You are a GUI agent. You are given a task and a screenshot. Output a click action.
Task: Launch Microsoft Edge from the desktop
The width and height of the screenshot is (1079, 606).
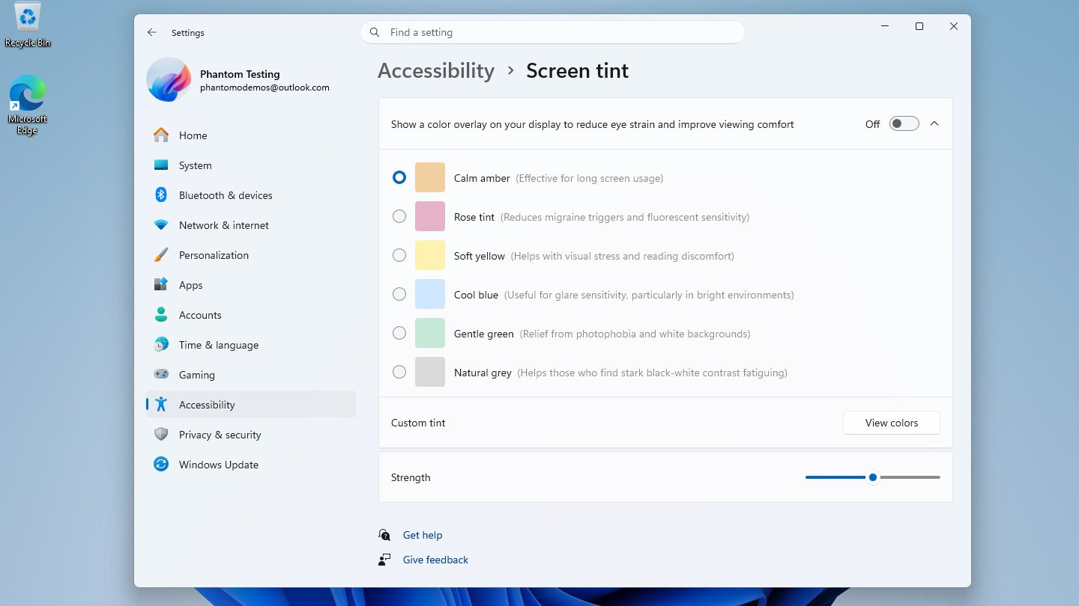click(x=27, y=97)
